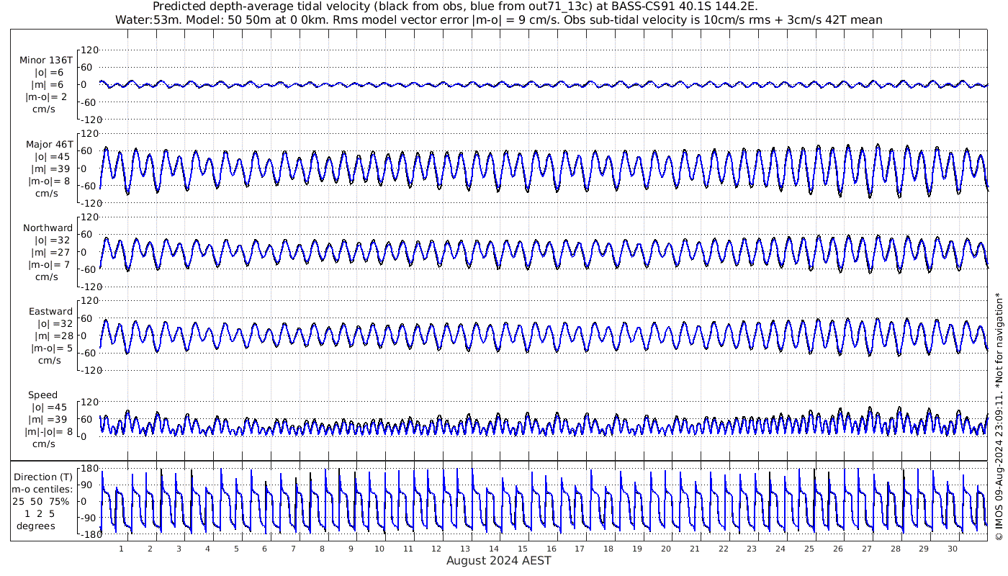Select the 'Speed' panel label
This screenshot has width=1008, height=576.
[43, 395]
